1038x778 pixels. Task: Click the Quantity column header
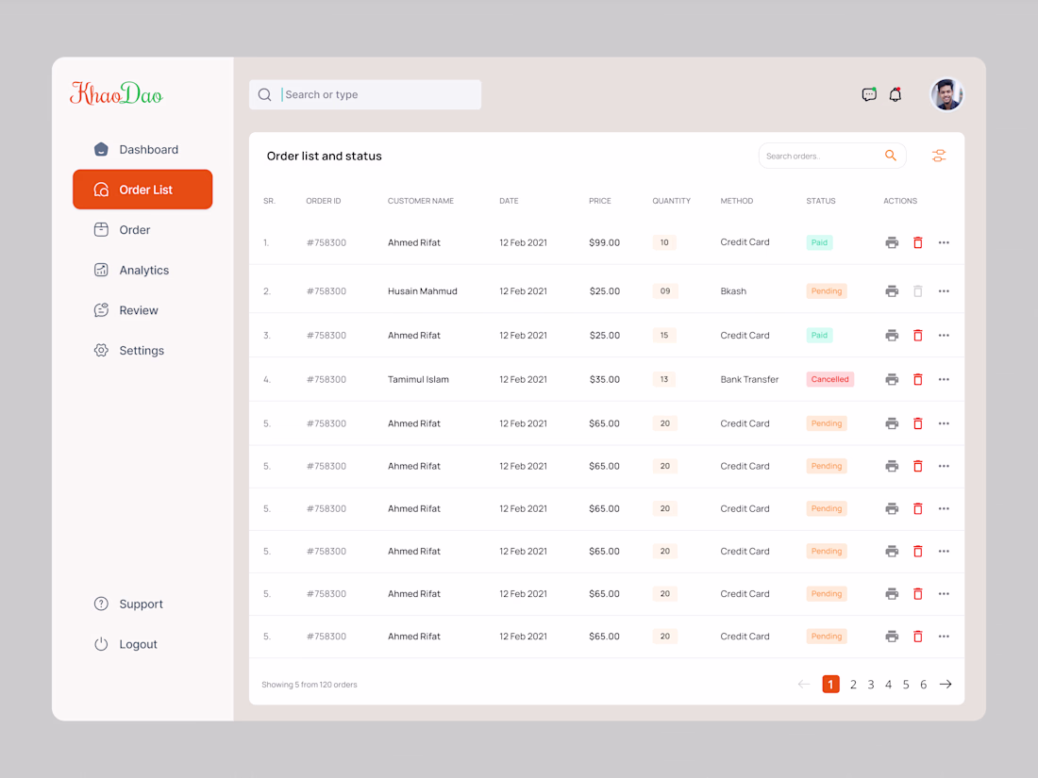pos(671,201)
